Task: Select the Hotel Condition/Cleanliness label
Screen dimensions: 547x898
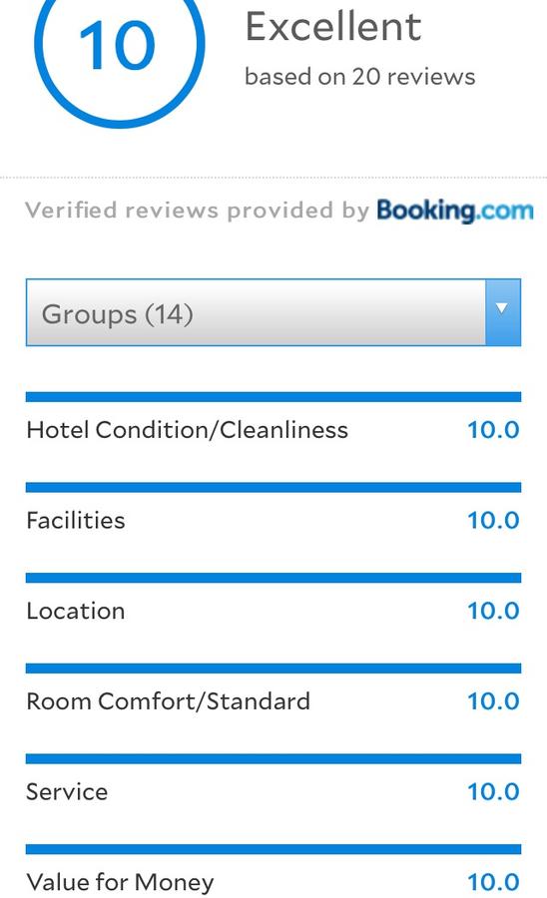Action: pos(188,430)
